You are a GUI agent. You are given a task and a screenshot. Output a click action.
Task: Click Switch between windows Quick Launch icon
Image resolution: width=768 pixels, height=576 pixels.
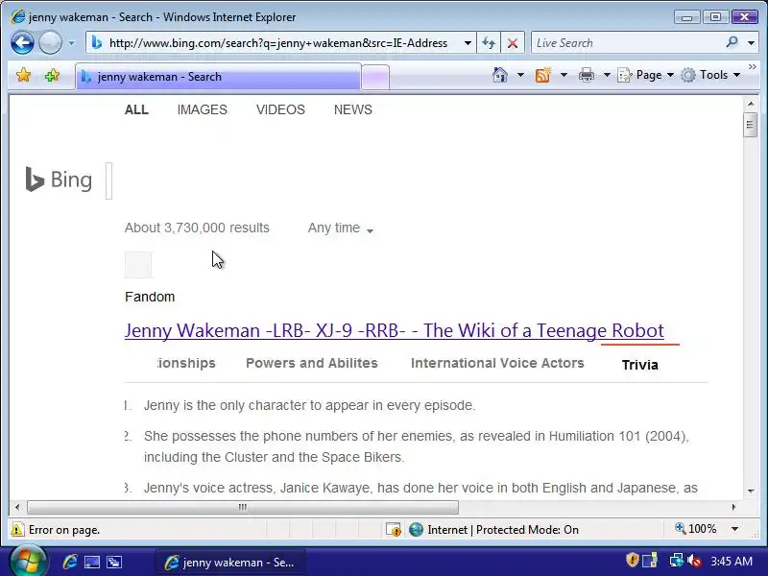(114, 562)
